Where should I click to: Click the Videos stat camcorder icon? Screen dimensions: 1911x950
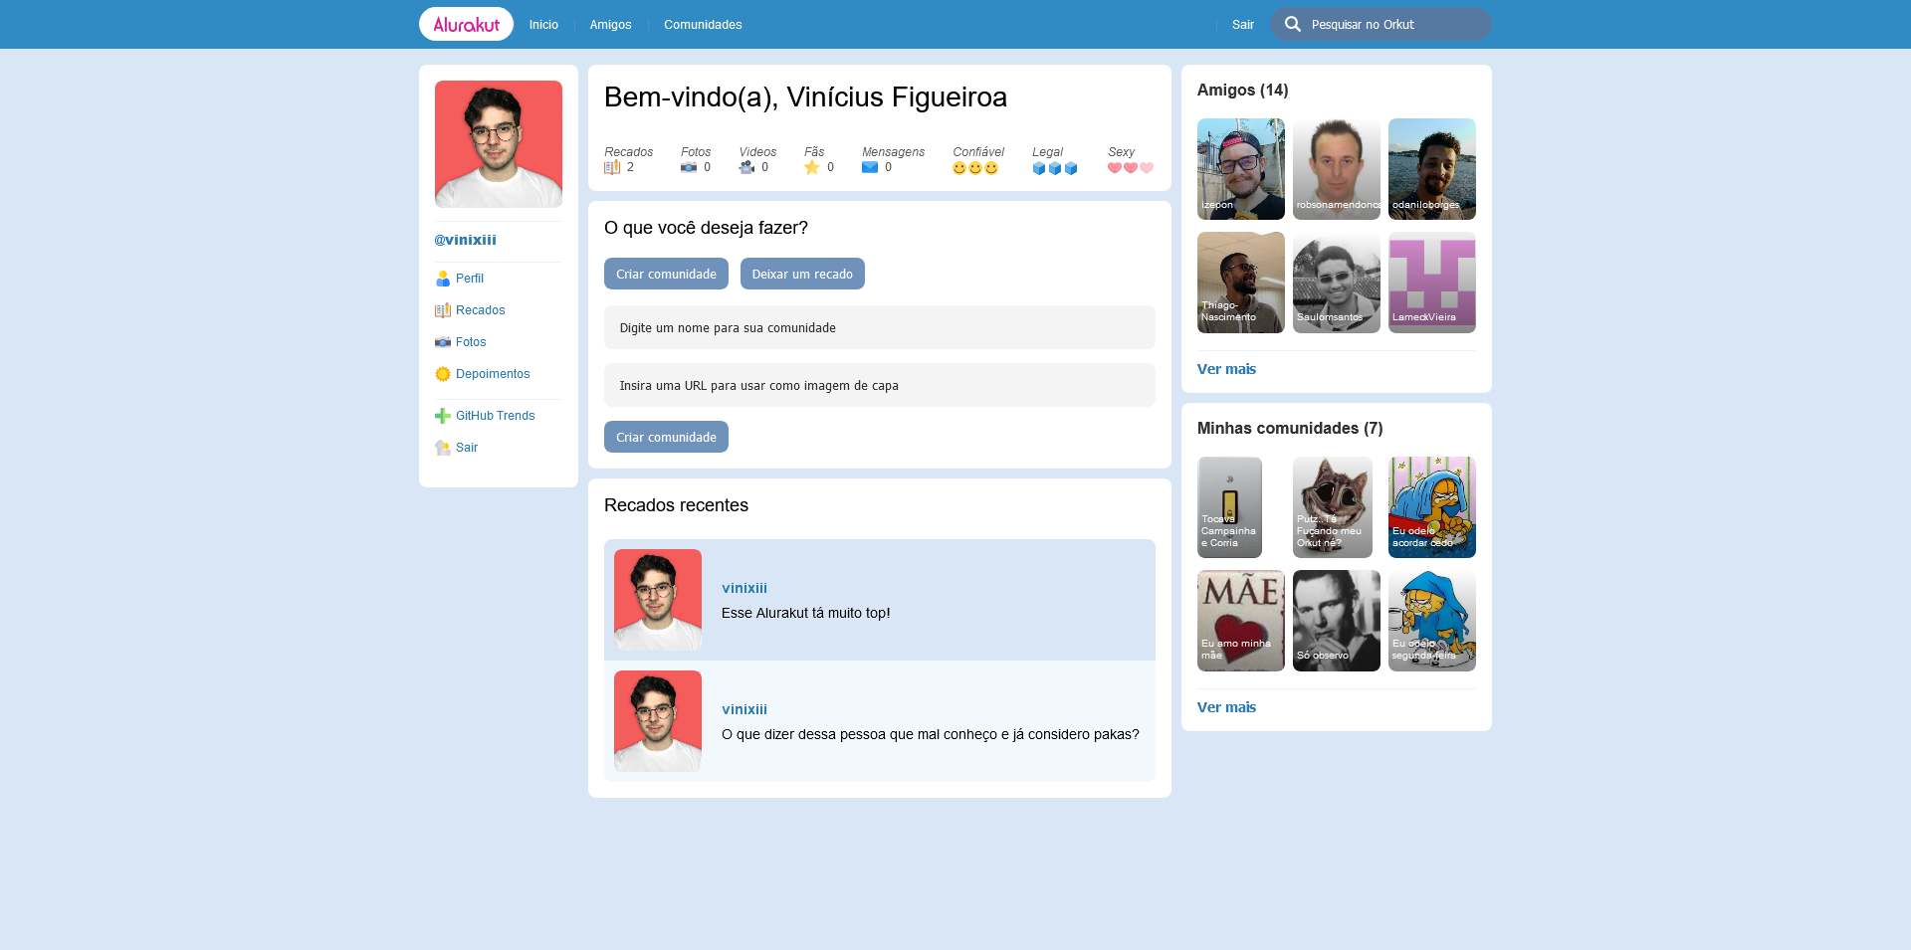746,167
